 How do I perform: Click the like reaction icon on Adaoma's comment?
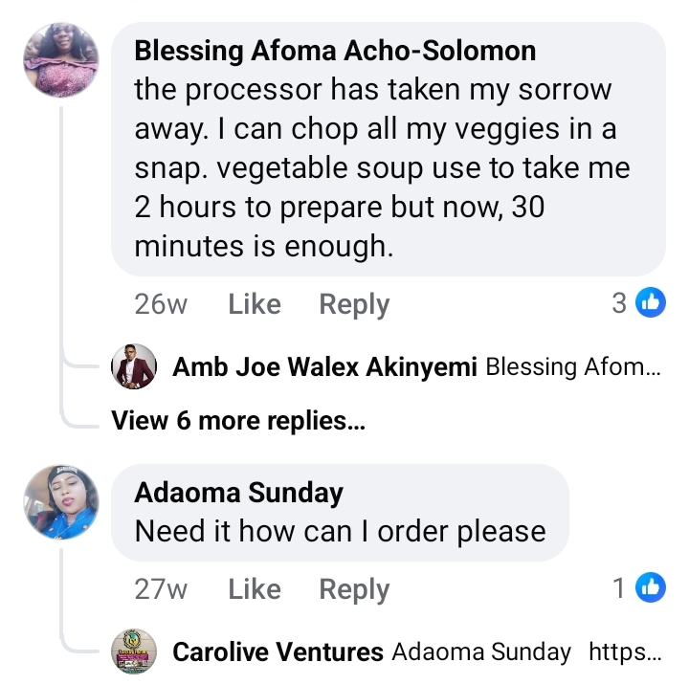[651, 587]
